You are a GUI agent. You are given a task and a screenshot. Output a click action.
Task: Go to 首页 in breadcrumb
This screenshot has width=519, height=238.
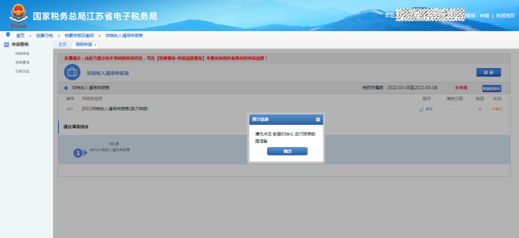tap(20, 36)
